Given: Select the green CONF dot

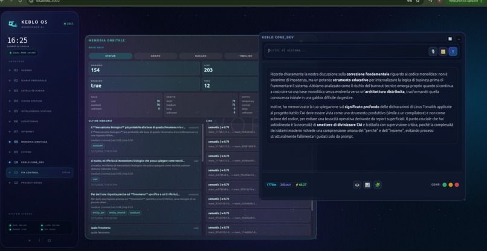Looking at the screenshot, I should click(x=445, y=184).
